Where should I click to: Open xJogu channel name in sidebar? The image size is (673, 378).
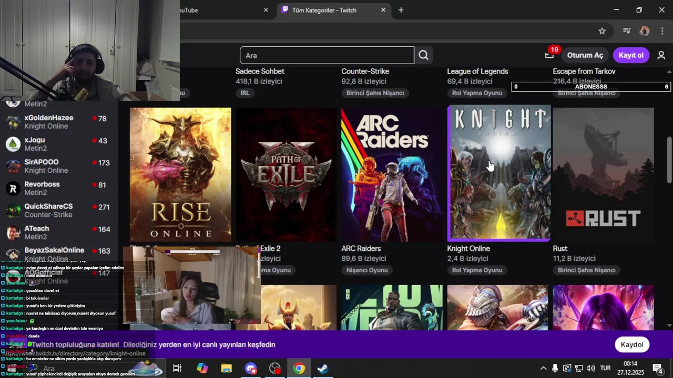[x=35, y=140]
